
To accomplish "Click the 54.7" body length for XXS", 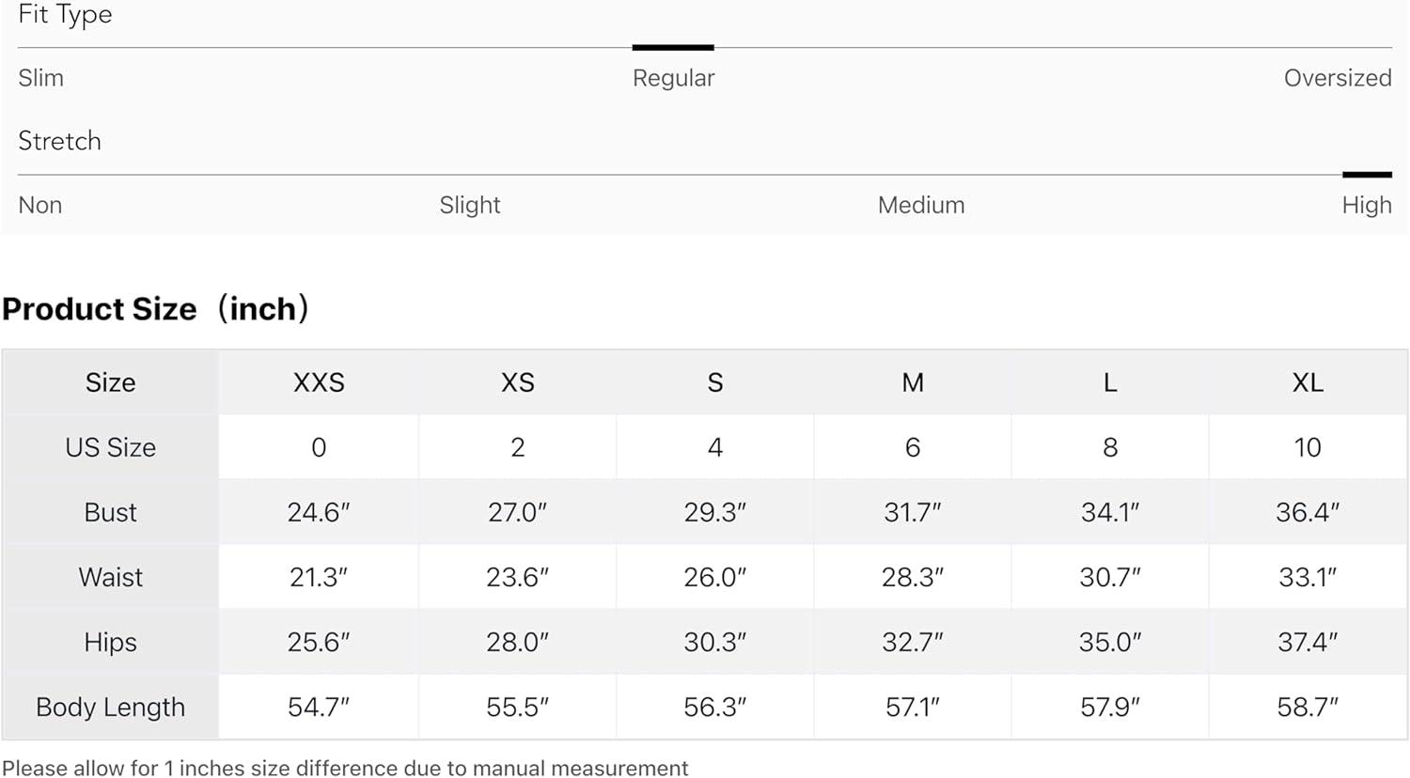I will (319, 707).
